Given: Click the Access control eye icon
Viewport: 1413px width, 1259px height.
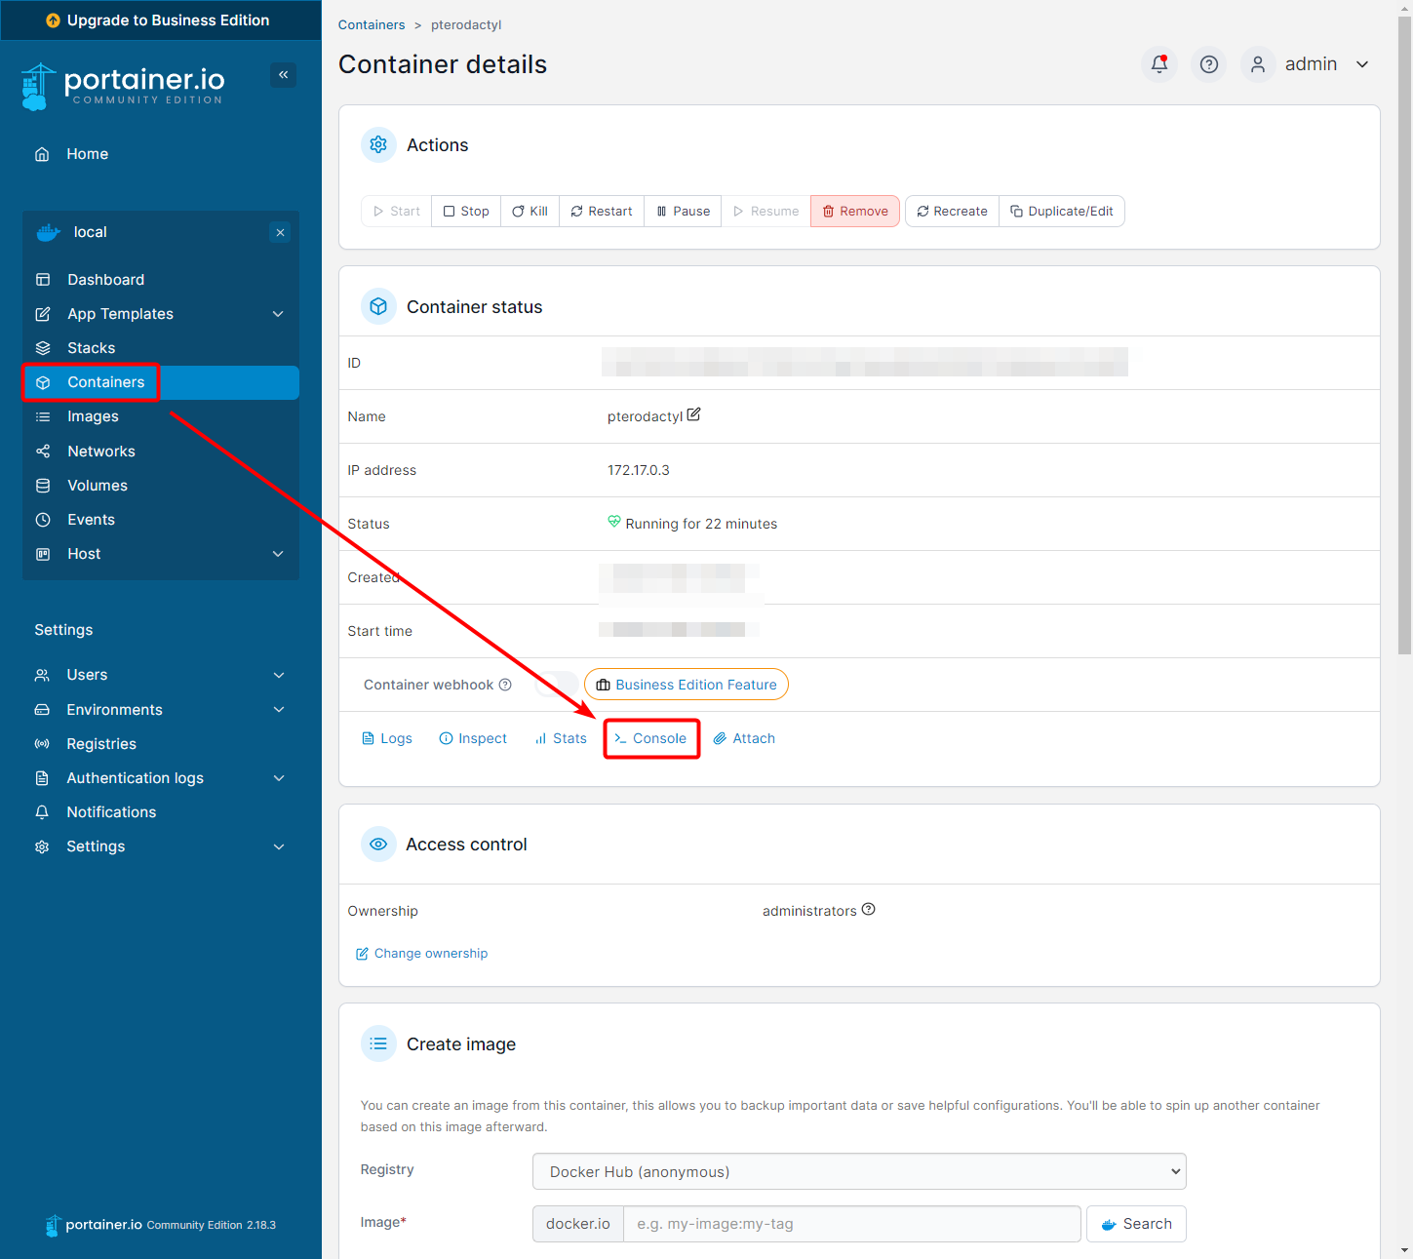Looking at the screenshot, I should pyautogui.click(x=378, y=844).
